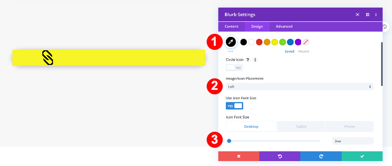392x166 pixels.
Task: Open Circle Icon options three-dot menu
Action: (x=255, y=60)
